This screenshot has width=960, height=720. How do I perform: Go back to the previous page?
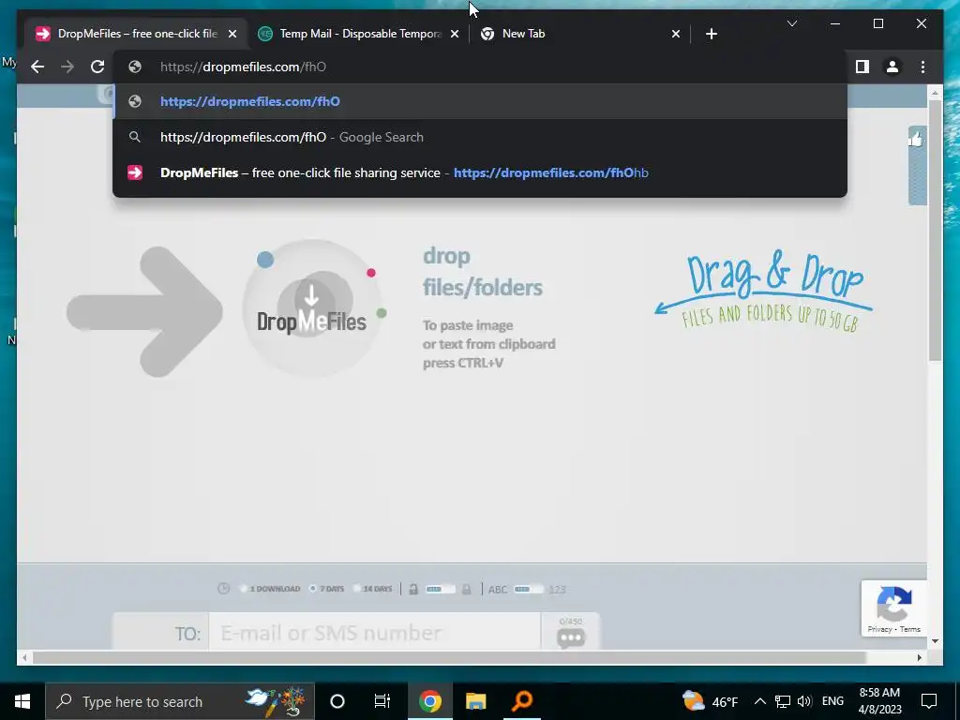37,67
